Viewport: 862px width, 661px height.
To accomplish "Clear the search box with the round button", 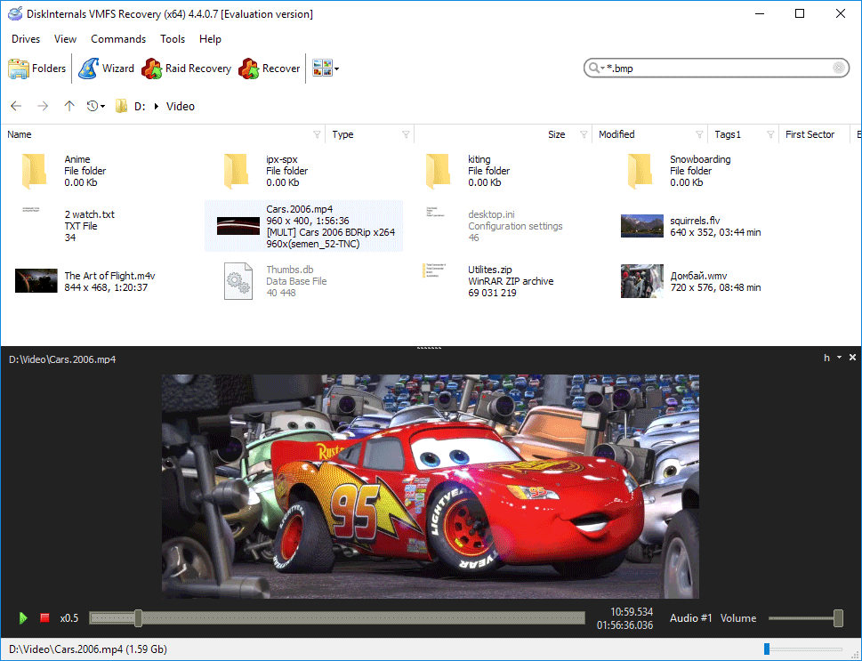I will 838,68.
